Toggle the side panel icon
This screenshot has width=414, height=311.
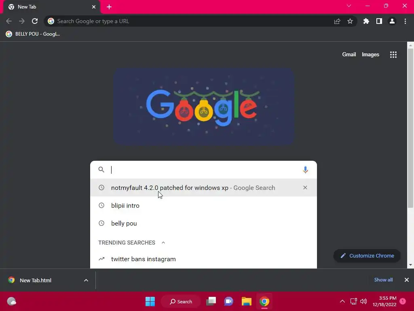379,21
